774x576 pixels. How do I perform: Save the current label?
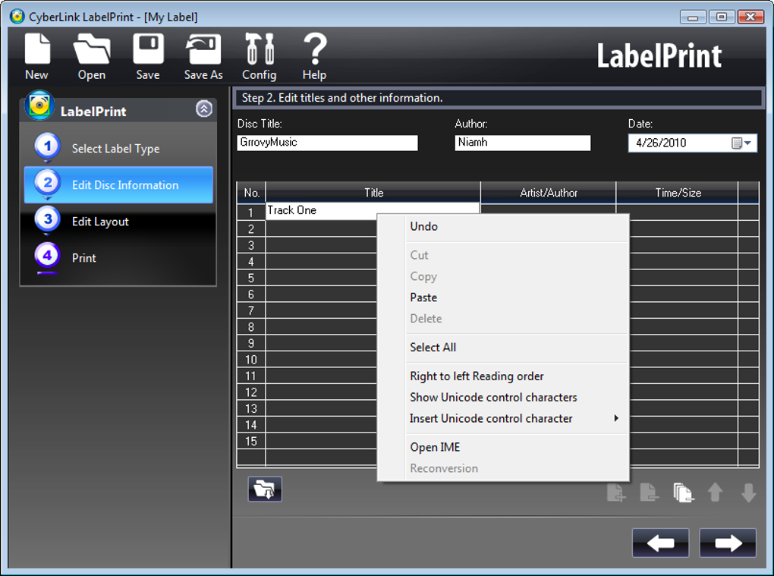pyautogui.click(x=148, y=56)
